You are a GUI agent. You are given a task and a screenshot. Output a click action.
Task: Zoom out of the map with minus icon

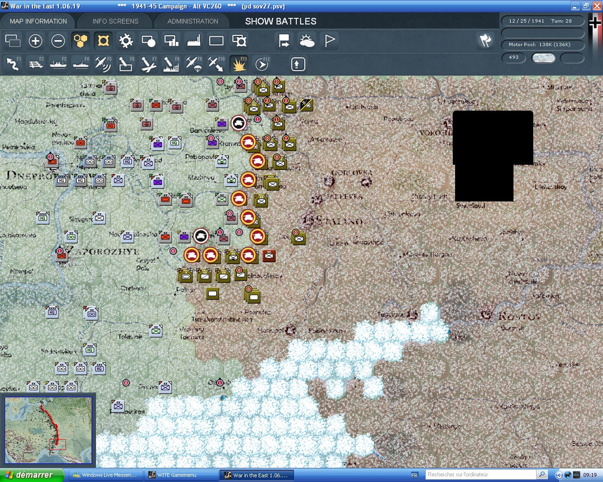click(58, 41)
